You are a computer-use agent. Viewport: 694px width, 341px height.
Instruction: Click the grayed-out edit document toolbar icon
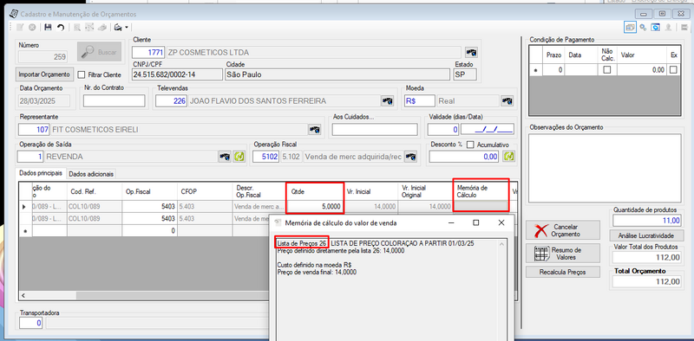(x=20, y=28)
